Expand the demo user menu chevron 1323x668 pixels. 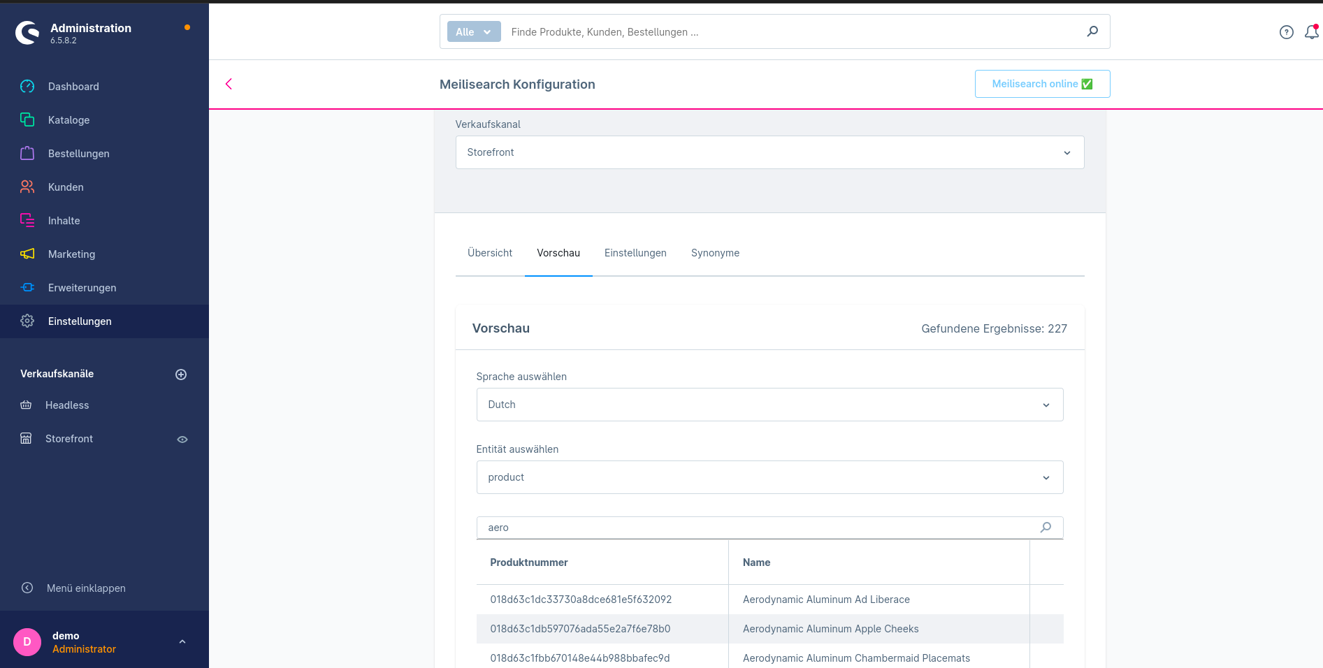(x=182, y=641)
